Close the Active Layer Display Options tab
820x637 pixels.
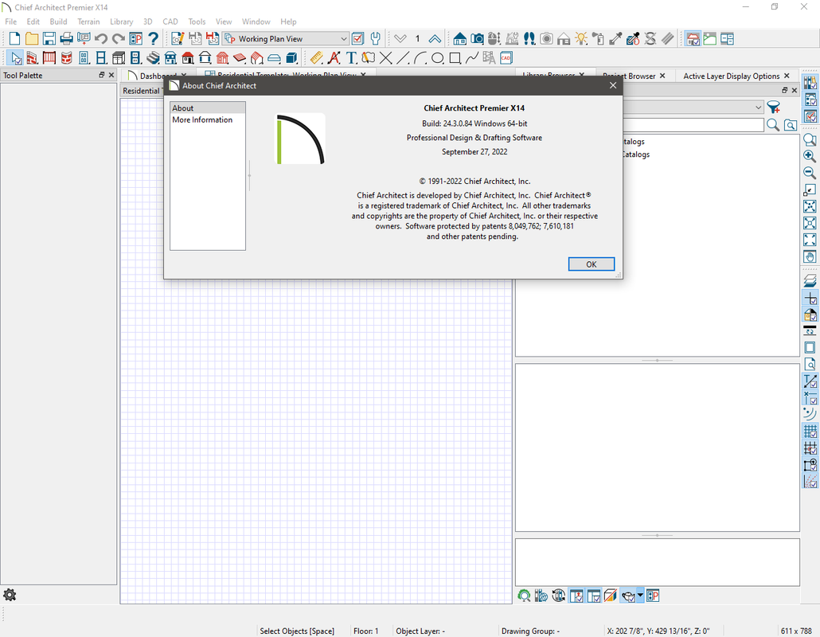(787, 76)
